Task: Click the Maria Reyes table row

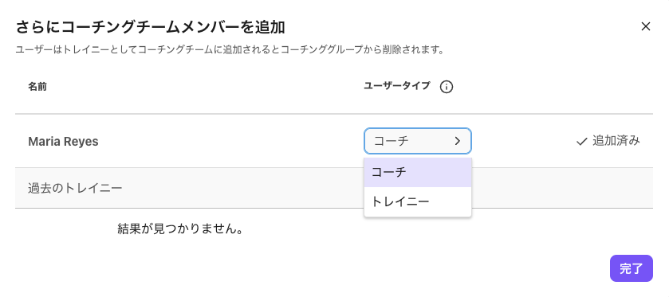Action: (333, 141)
